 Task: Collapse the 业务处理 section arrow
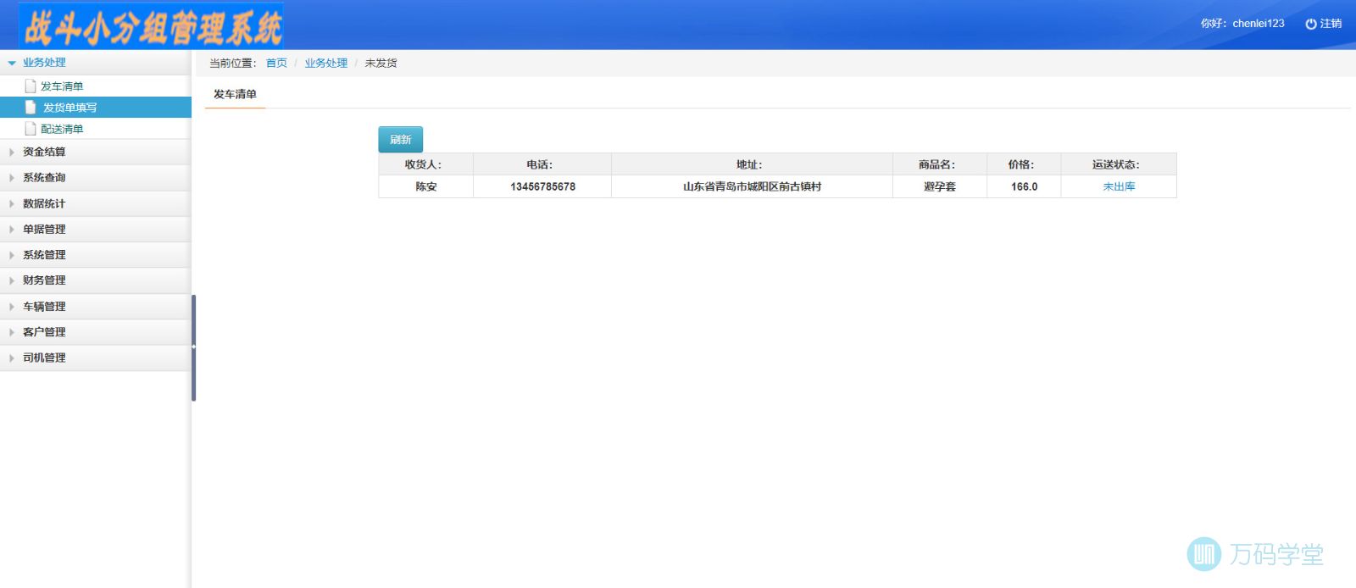point(12,63)
